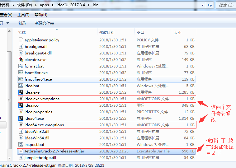The height and width of the screenshot is (168, 236).
Task: Select the file name idea.exe.vmoptions
Action: tap(42, 99)
